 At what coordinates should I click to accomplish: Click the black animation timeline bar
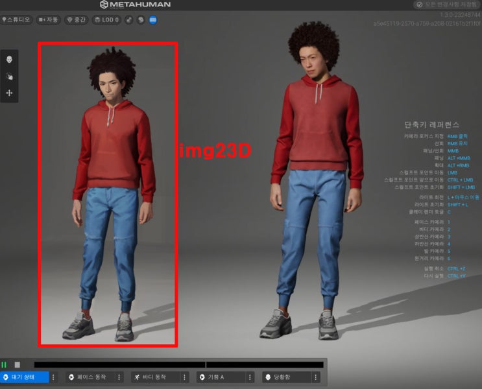point(178,365)
